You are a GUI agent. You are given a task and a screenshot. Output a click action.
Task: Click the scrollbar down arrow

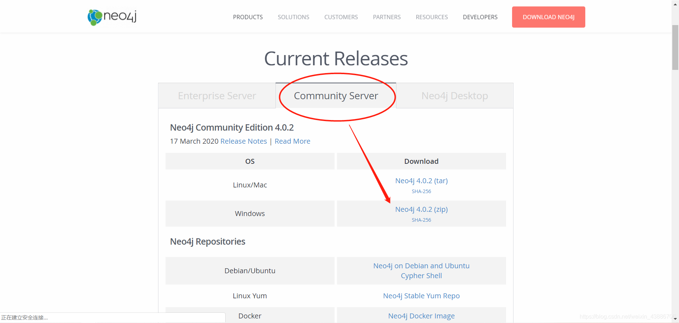pos(675,319)
